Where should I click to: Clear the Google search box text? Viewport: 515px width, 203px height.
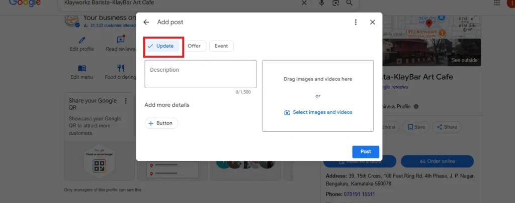pos(303,3)
